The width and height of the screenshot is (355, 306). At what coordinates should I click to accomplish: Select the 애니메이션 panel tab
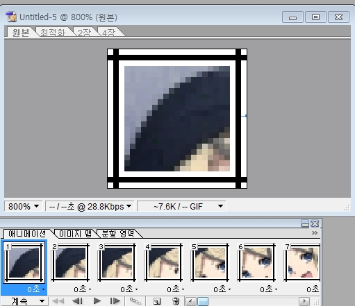coord(27,234)
